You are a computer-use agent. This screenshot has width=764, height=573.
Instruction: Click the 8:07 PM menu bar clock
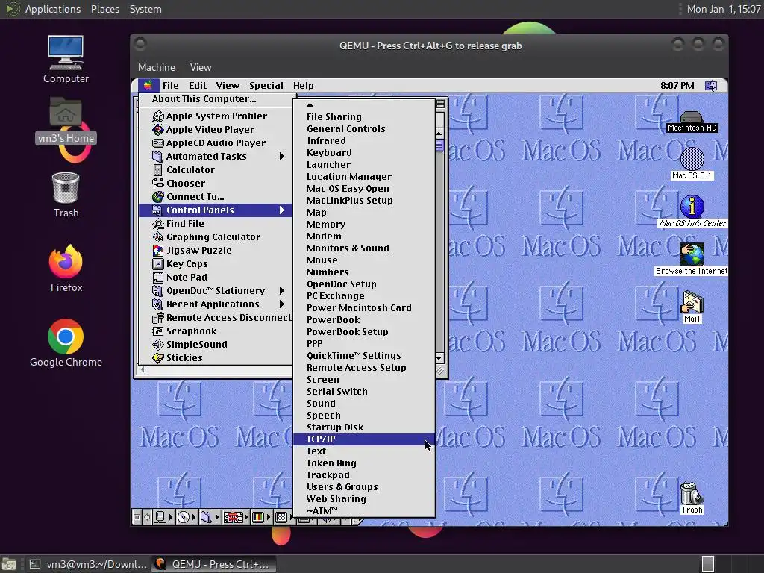pos(677,86)
